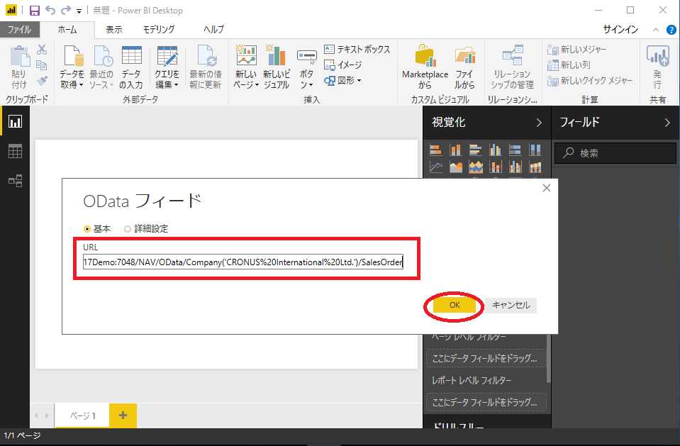Screen dimensions: 680x446
Task: Select the stacked bar chart visual
Action: [x=436, y=150]
